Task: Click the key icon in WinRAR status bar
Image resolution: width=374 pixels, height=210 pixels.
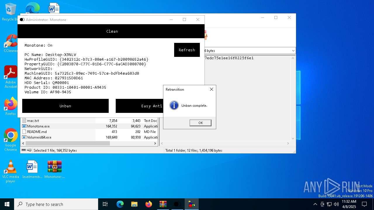Action: [x=29, y=150]
